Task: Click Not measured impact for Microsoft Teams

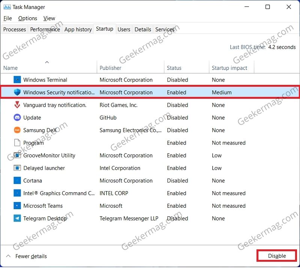Action: [x=229, y=206]
